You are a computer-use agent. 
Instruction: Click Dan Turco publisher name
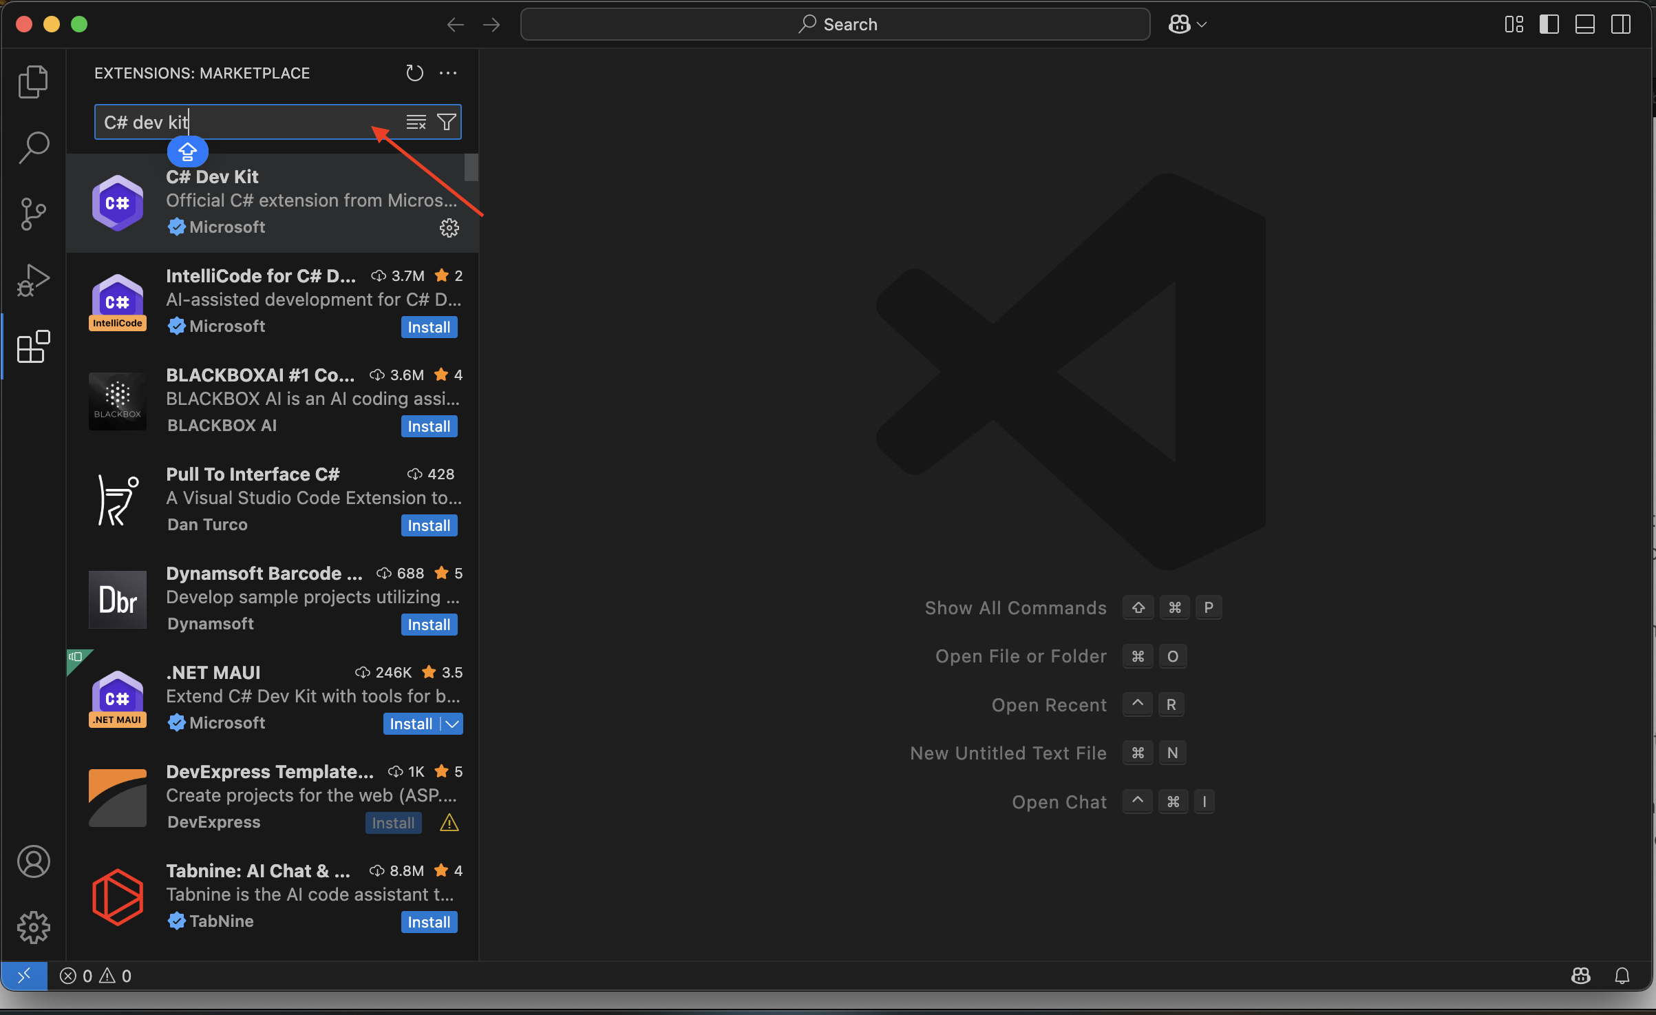(x=207, y=525)
